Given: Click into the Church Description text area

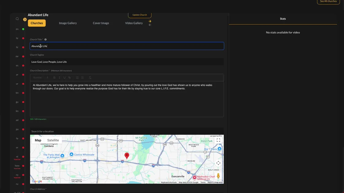Looking at the screenshot, I should coord(127,99).
